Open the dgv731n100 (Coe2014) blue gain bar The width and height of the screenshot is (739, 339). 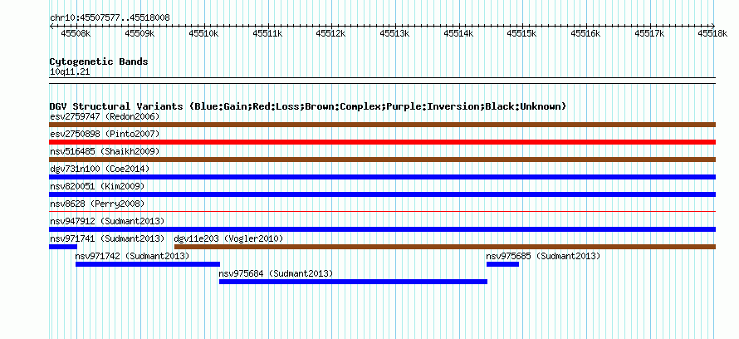pos(382,177)
